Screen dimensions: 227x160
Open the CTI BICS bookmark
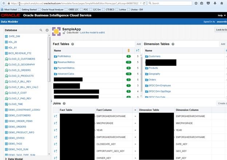pos(108,9)
